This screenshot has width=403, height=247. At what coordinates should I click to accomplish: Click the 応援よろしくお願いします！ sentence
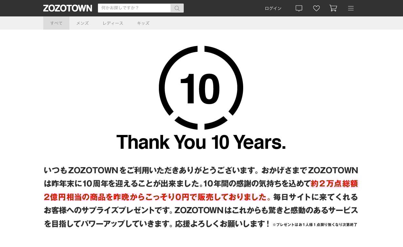click(223, 224)
